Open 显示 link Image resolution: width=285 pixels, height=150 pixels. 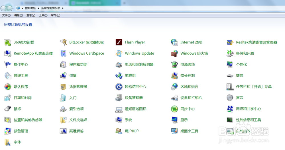tap(184, 120)
